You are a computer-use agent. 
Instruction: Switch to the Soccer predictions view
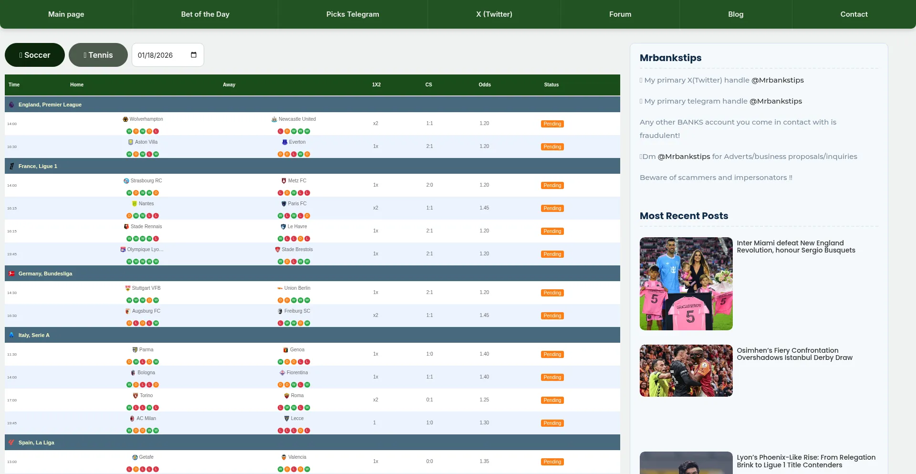tap(35, 55)
